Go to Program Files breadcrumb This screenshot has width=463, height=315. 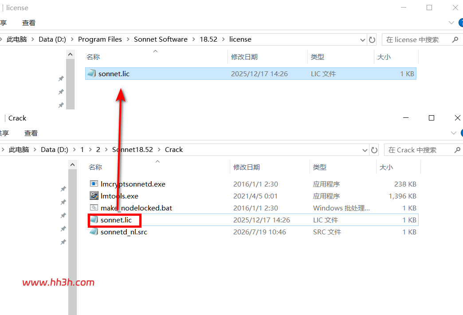(x=100, y=39)
